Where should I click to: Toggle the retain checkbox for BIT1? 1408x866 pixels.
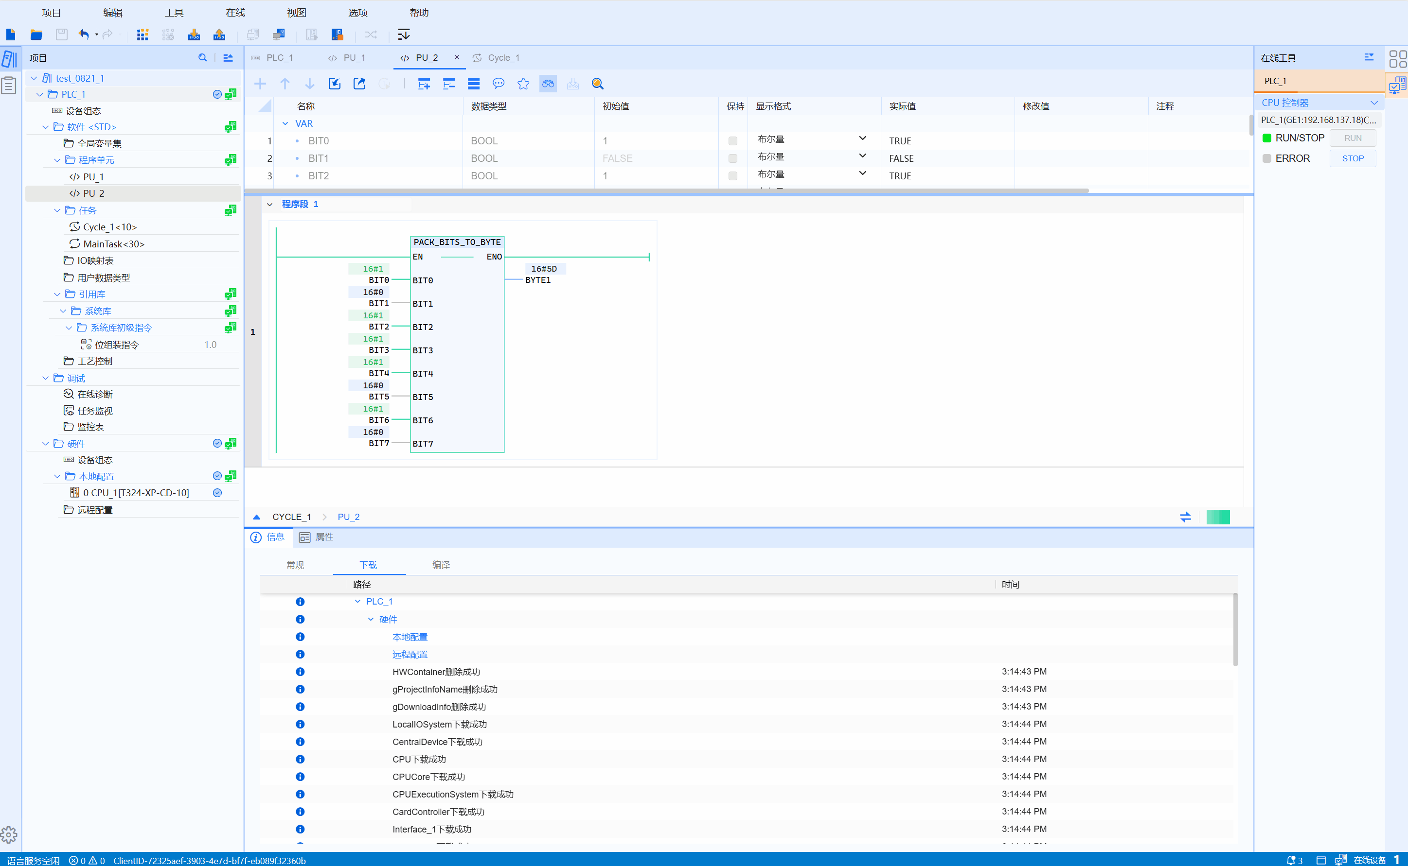tap(732, 158)
